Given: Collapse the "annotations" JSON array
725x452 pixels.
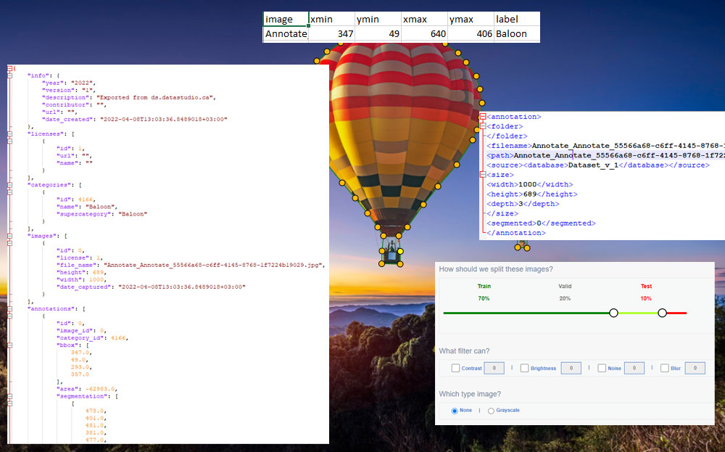Looking at the screenshot, I should point(10,309).
